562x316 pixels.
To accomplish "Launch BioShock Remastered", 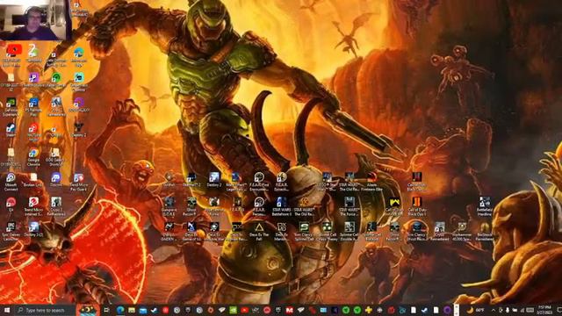I will pos(484,231).
